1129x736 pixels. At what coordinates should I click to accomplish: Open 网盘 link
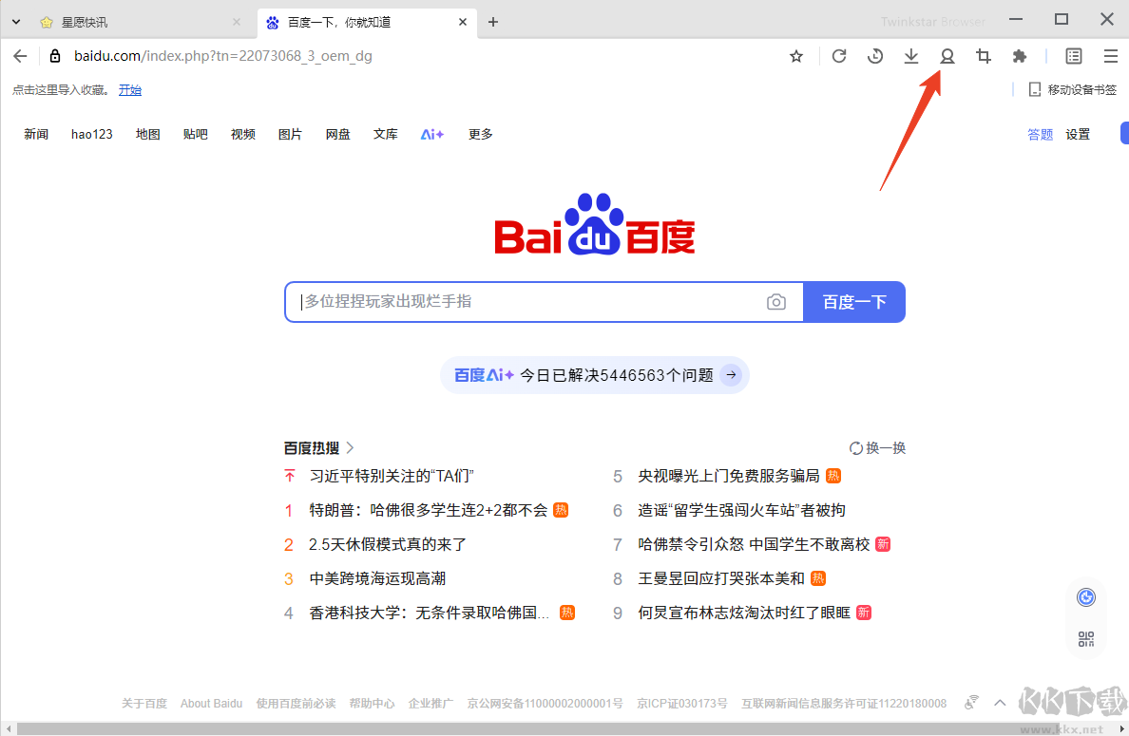(x=337, y=135)
